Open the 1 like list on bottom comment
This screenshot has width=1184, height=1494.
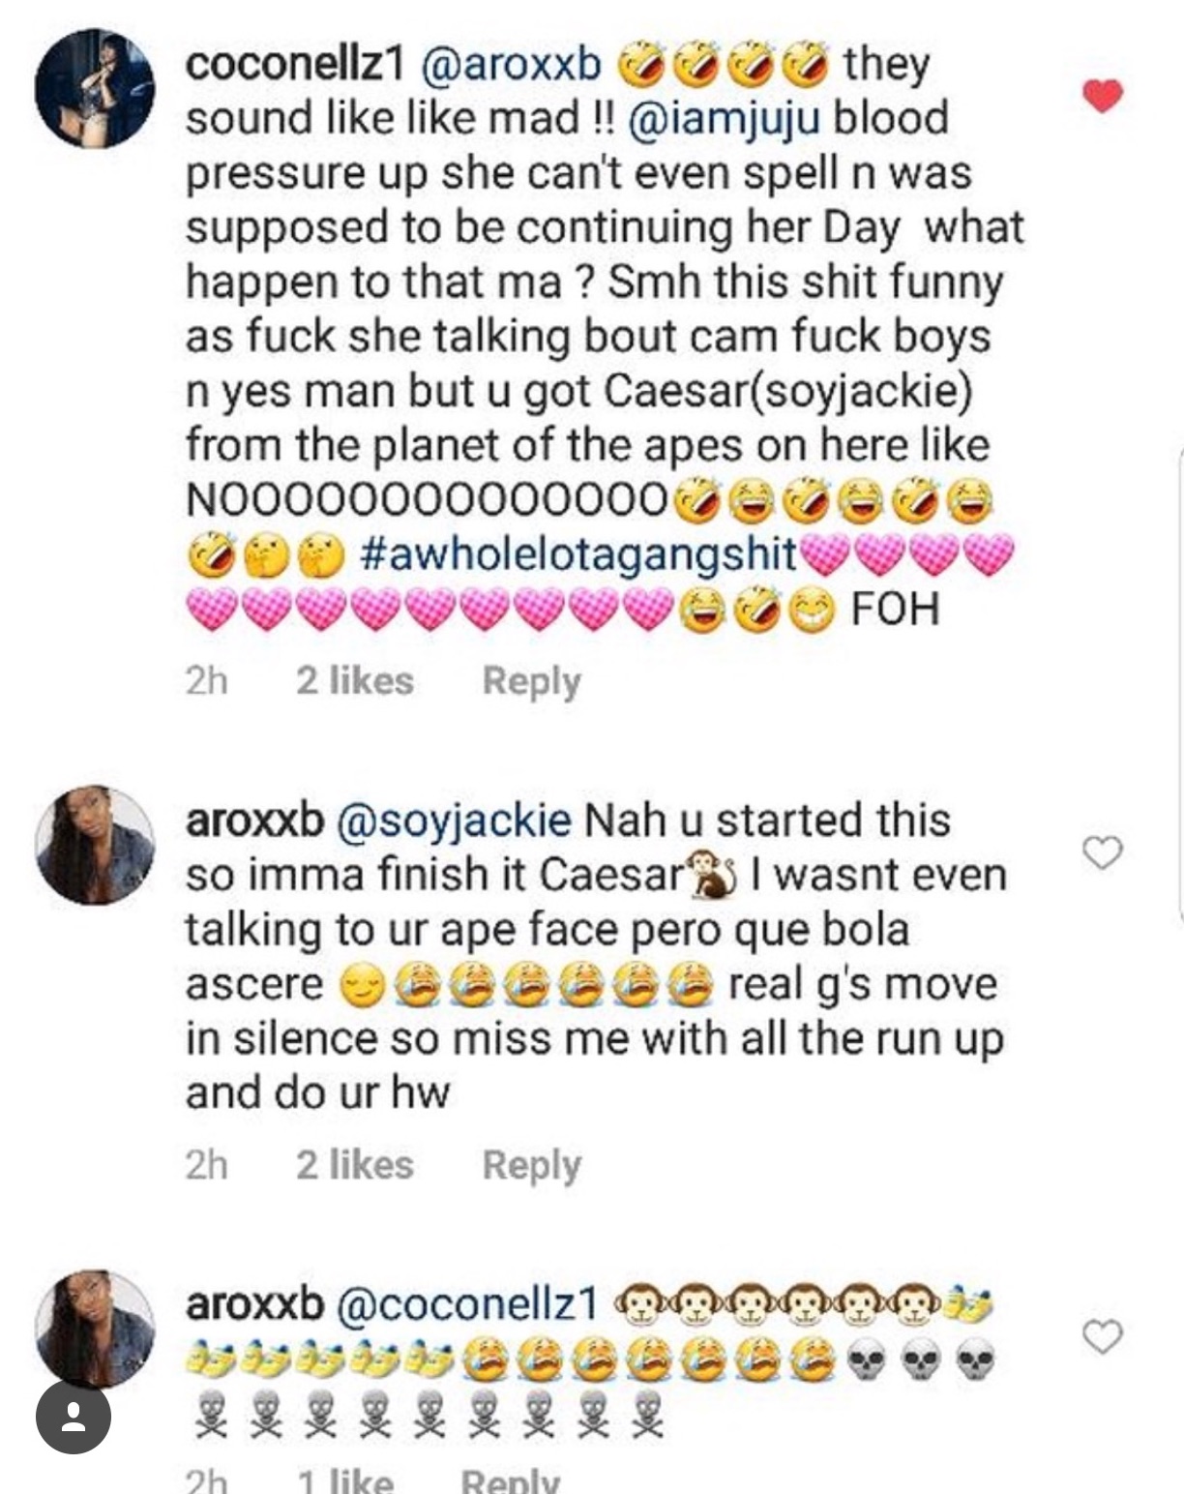coord(350,1480)
